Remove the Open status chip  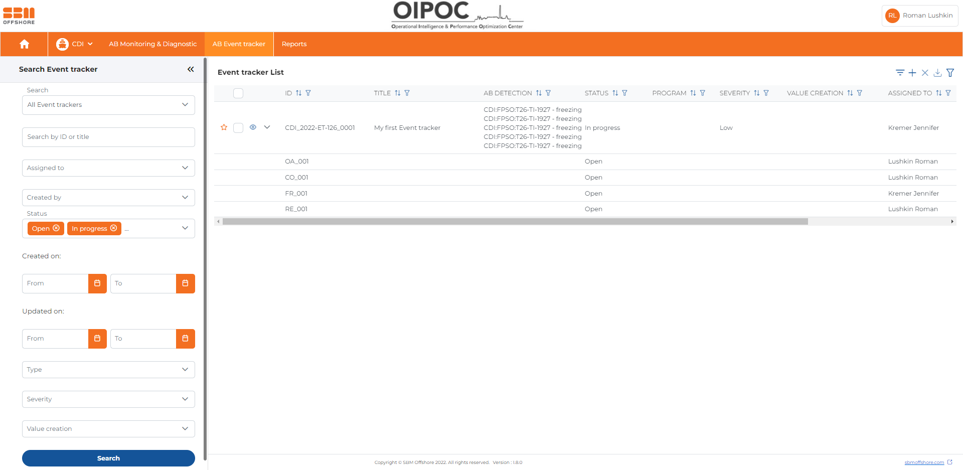tap(56, 228)
